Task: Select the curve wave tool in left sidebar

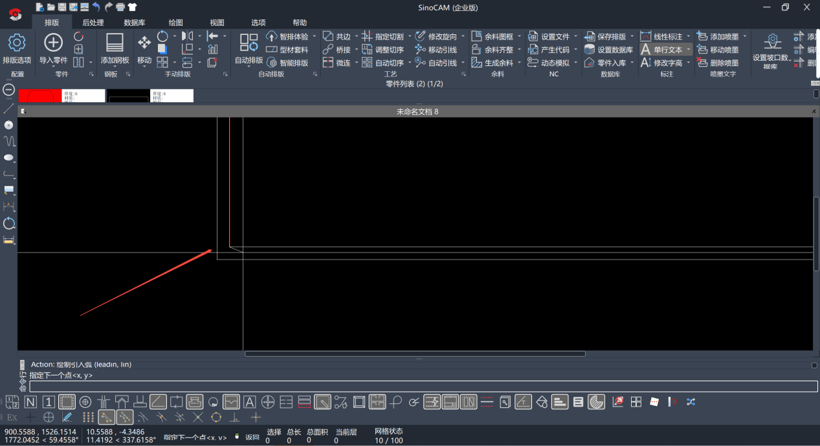Action: [x=9, y=140]
